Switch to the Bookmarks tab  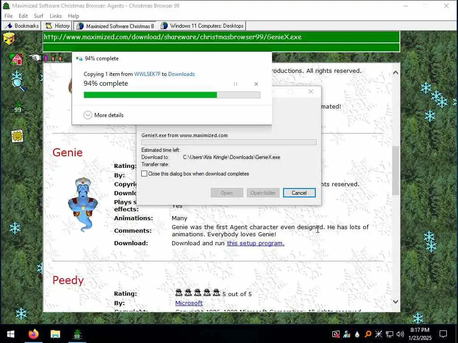[22, 25]
